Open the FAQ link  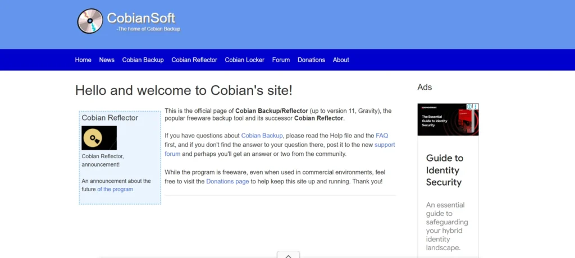[382, 136]
